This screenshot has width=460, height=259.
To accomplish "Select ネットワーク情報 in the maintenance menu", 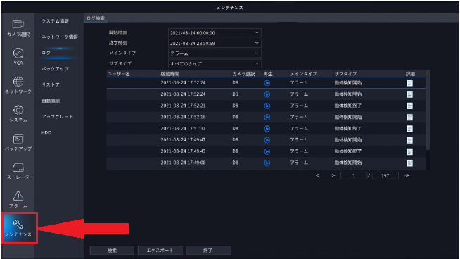I will tap(60, 37).
